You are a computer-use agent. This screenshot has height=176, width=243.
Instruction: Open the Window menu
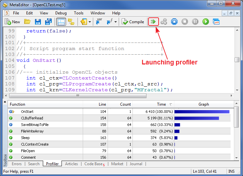98,13
